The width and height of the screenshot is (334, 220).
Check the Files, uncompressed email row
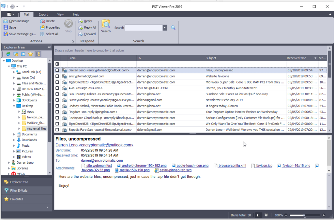[x=57, y=70]
